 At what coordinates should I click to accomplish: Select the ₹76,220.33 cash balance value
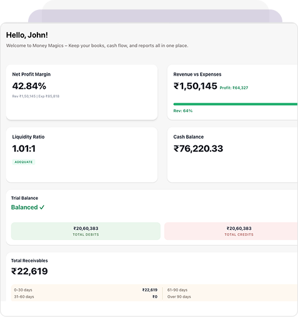point(198,148)
